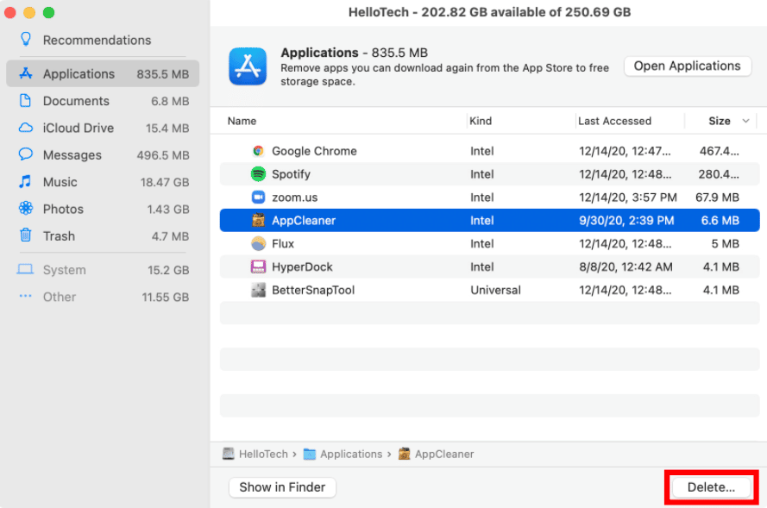The height and width of the screenshot is (508, 767).
Task: Click the window title showing HelloTech storage
Action: tap(490, 12)
